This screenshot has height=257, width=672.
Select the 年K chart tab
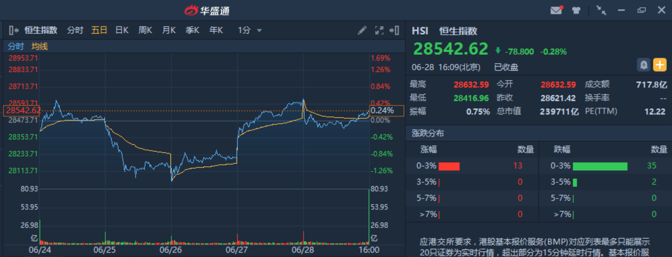216,31
